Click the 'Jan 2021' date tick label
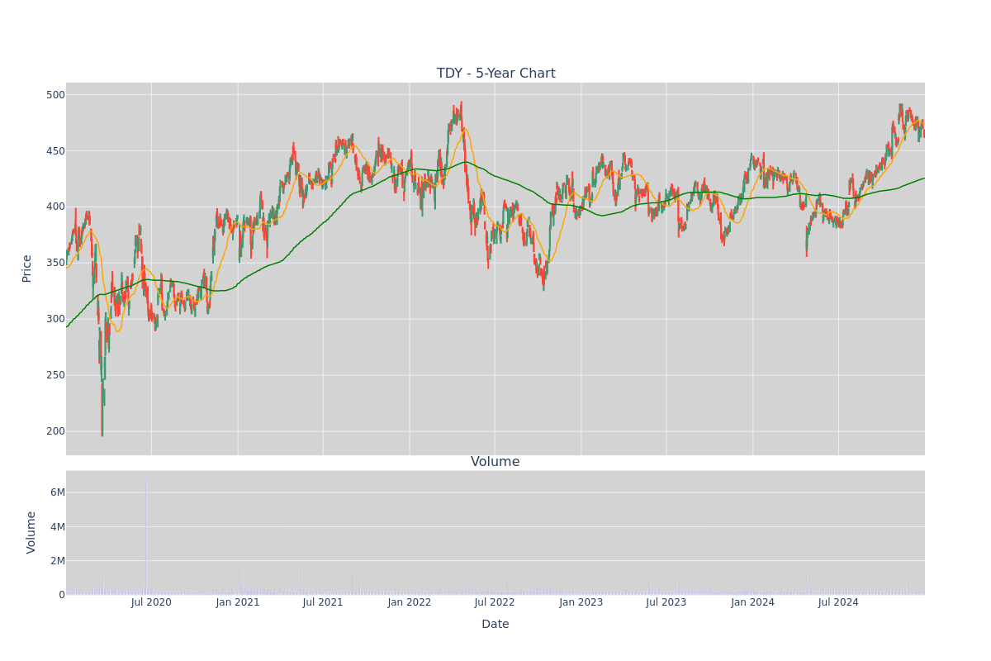The height and width of the screenshot is (661, 991). (238, 602)
